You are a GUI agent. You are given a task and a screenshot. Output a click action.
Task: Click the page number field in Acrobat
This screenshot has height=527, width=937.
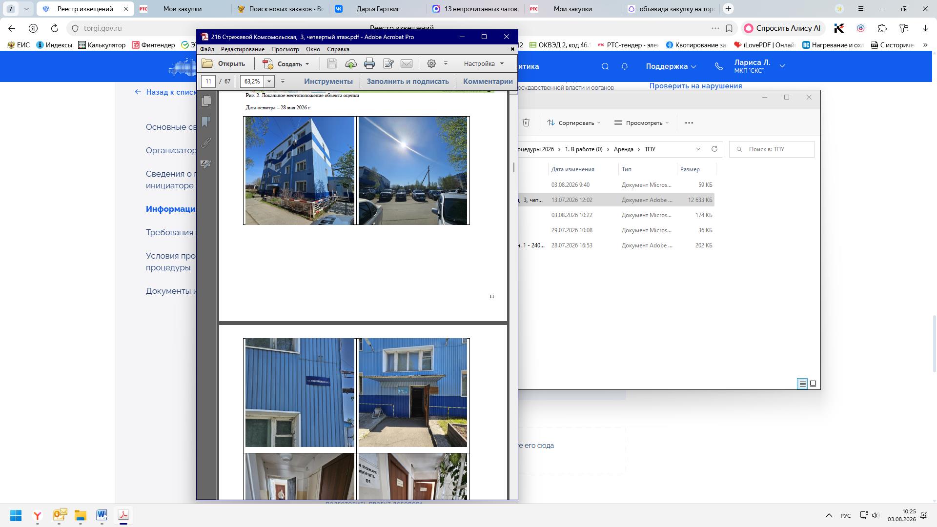[x=208, y=81]
